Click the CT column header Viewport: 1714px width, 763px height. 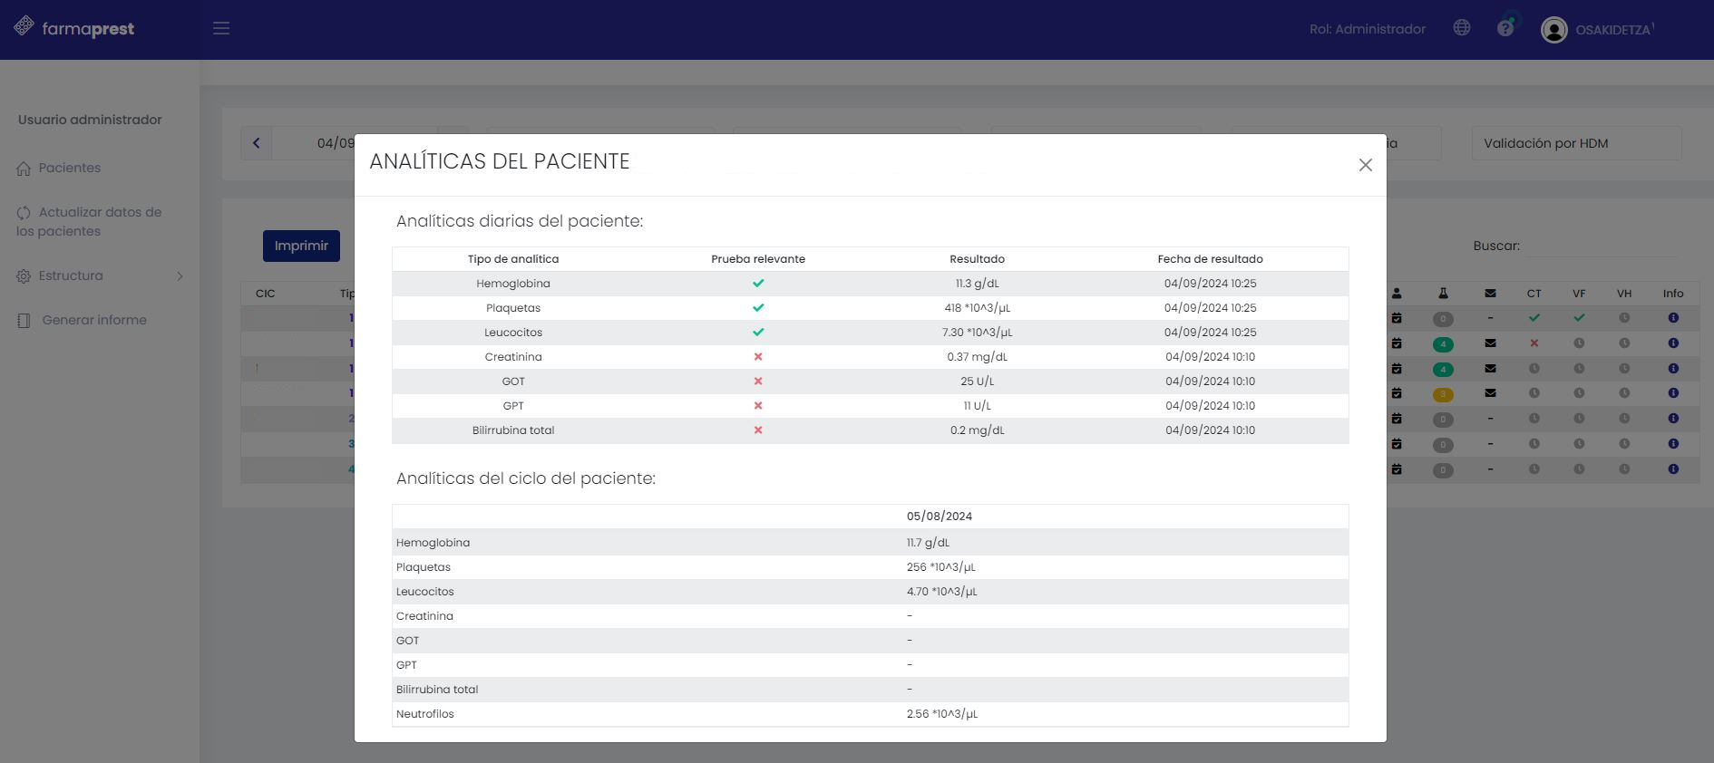[x=1534, y=294]
